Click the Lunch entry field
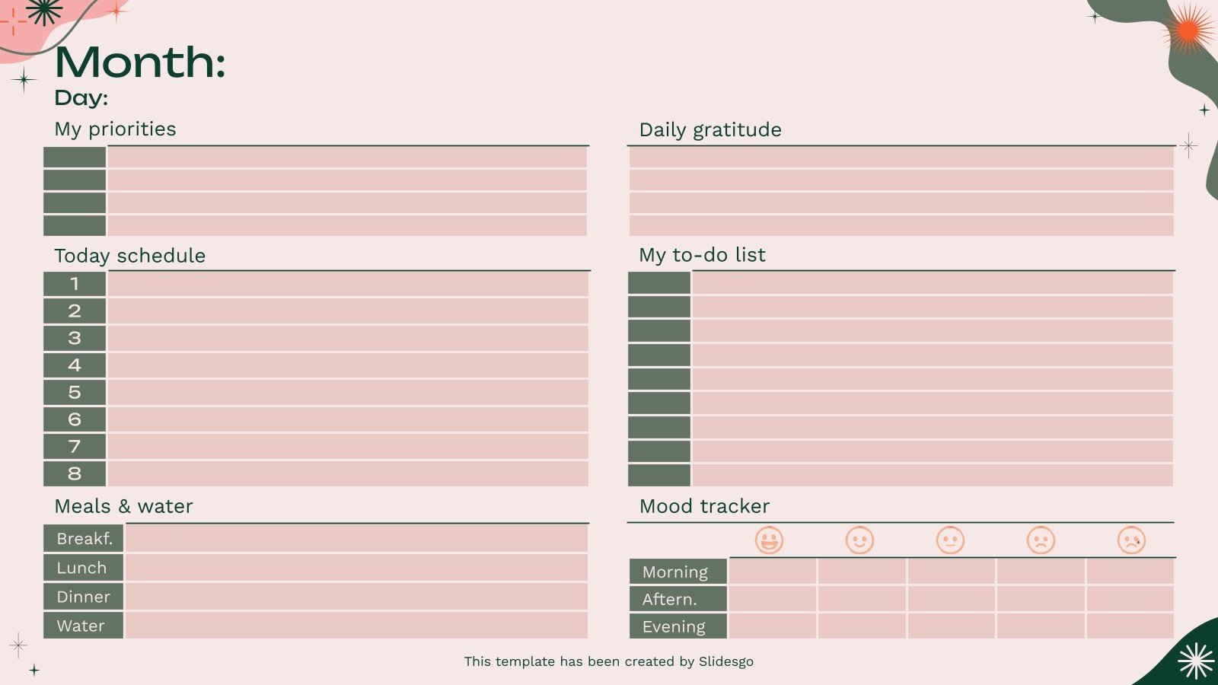Image resolution: width=1218 pixels, height=685 pixels. pos(356,568)
